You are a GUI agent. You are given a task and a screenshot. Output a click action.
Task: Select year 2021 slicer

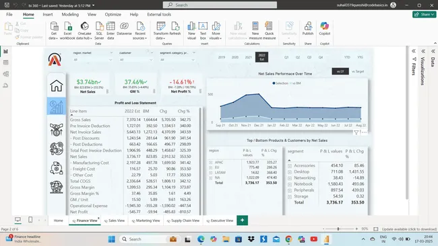249,57
